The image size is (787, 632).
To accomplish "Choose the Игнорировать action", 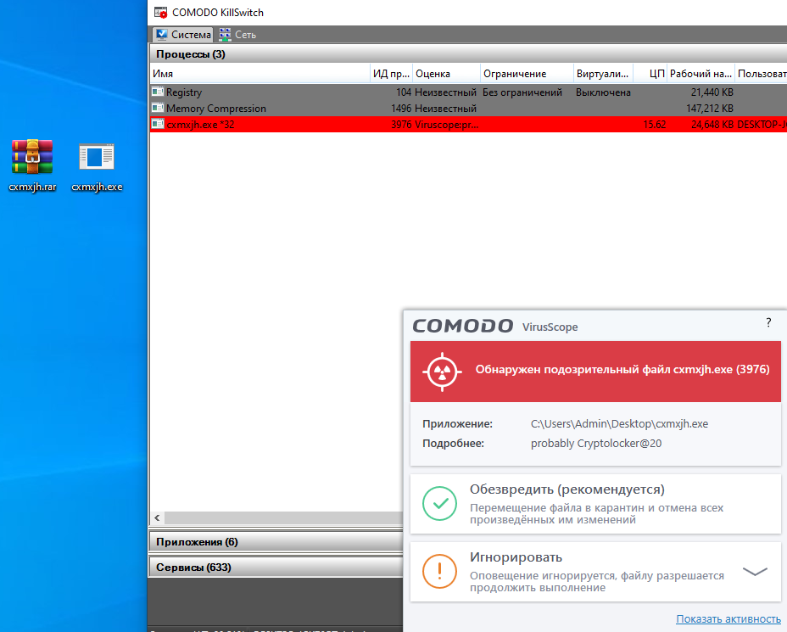I will pyautogui.click(x=595, y=571).
